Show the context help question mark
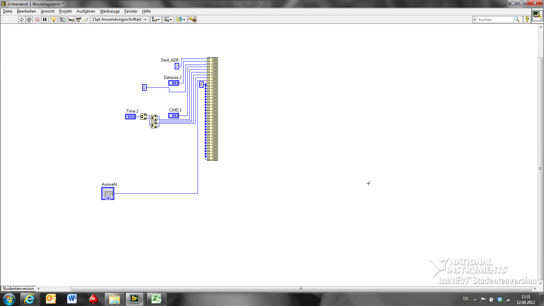544x306 pixels. [x=527, y=20]
